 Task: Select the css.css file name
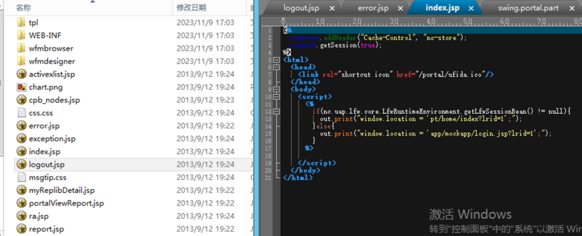point(41,113)
